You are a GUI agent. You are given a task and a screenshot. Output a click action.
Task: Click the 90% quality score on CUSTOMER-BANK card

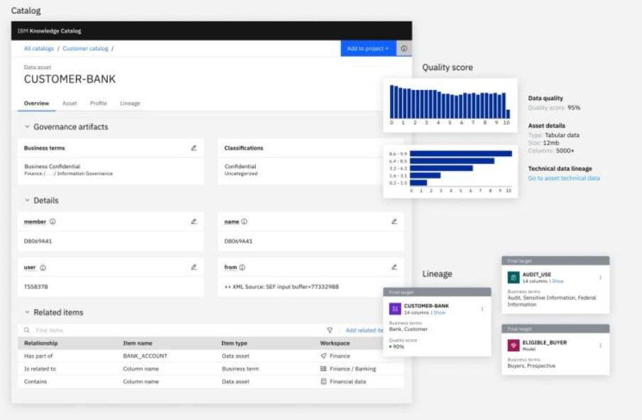click(x=398, y=347)
